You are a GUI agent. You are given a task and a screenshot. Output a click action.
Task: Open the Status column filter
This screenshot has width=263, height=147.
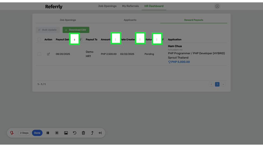163,39
